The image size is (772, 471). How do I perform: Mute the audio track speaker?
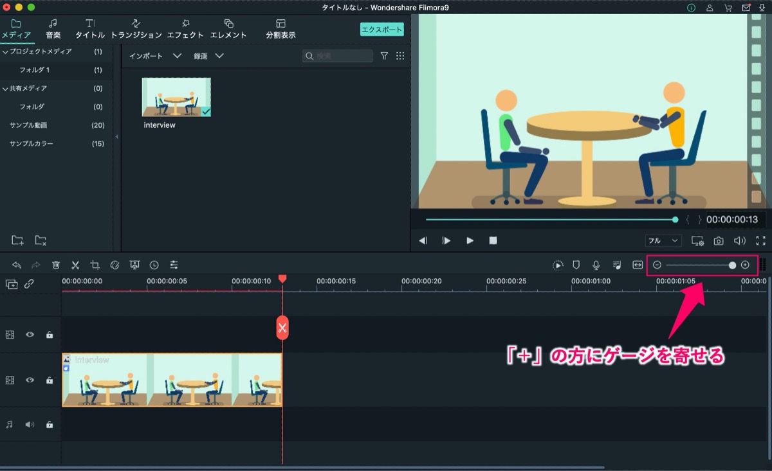pyautogui.click(x=30, y=425)
